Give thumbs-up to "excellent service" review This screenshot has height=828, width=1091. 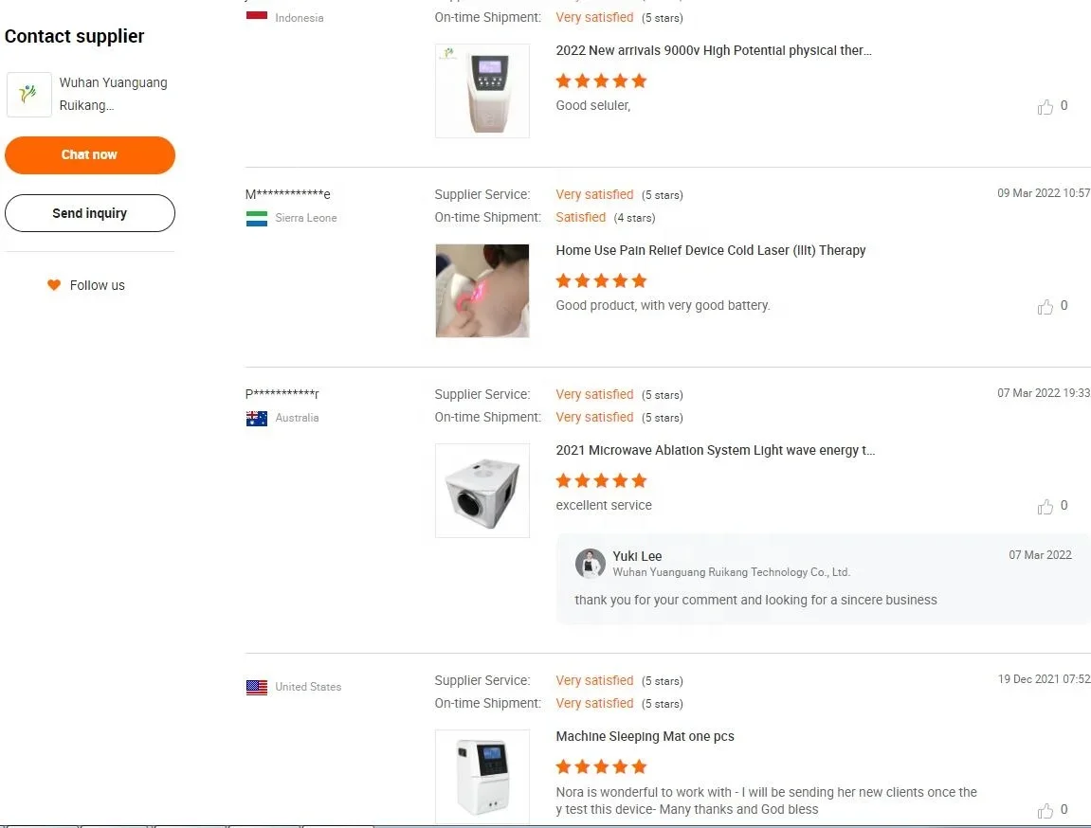click(x=1046, y=506)
